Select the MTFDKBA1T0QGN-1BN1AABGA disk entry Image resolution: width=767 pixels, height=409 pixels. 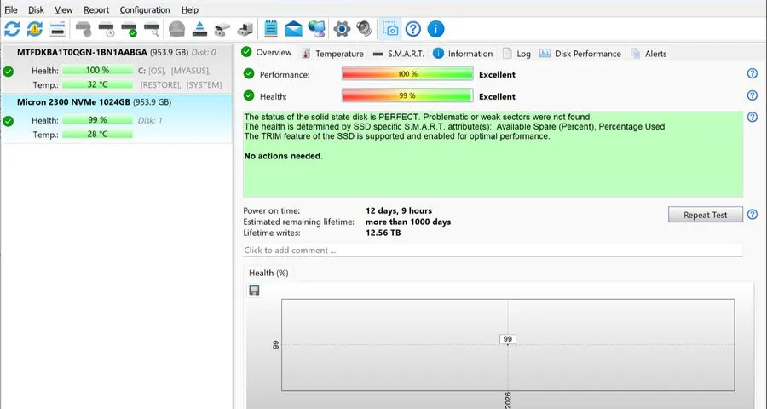(x=117, y=68)
